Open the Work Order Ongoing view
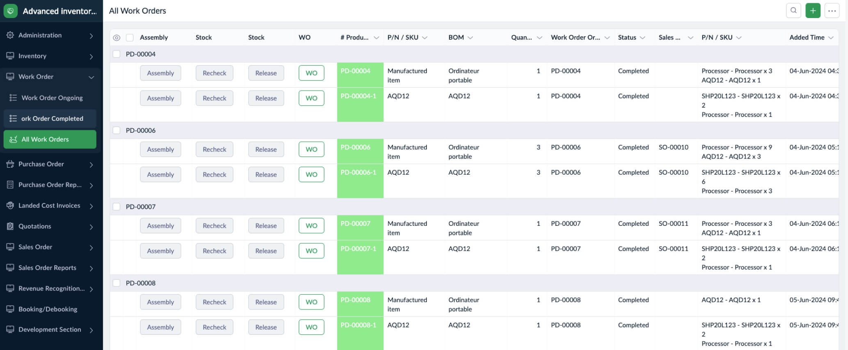 [x=50, y=98]
